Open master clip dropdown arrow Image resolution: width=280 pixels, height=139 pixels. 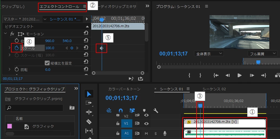[45, 19]
